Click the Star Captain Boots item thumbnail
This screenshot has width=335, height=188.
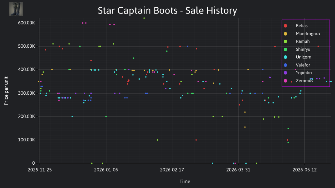pyautogui.click(x=16, y=9)
